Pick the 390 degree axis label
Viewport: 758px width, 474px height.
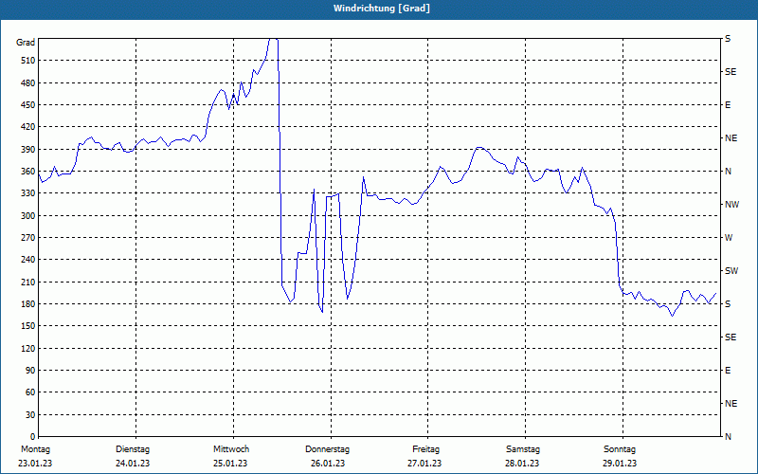(x=29, y=150)
